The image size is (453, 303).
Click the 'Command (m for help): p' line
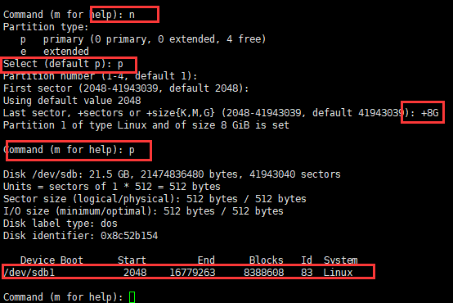pos(69,150)
